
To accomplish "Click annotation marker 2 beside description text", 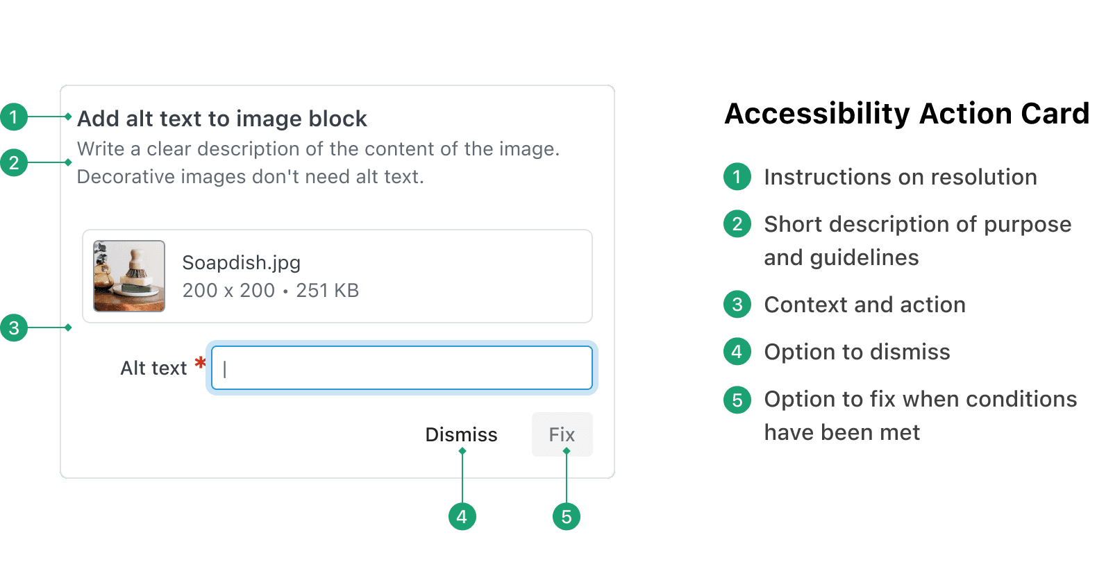I will [14, 162].
